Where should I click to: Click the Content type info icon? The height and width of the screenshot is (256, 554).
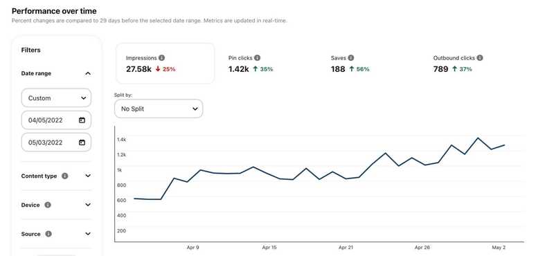coord(64,176)
